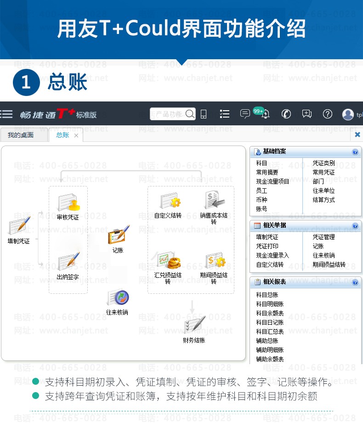Open 凭证打印 link

(267, 246)
